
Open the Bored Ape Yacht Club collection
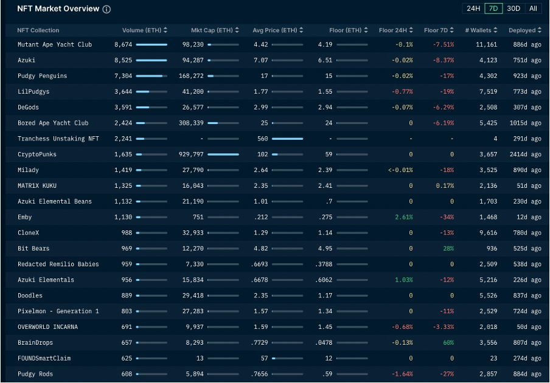[53, 123]
